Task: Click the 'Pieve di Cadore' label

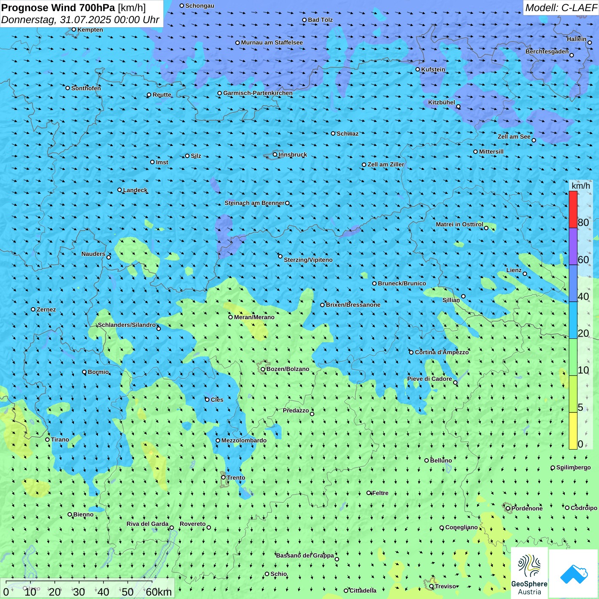Action: coord(430,379)
